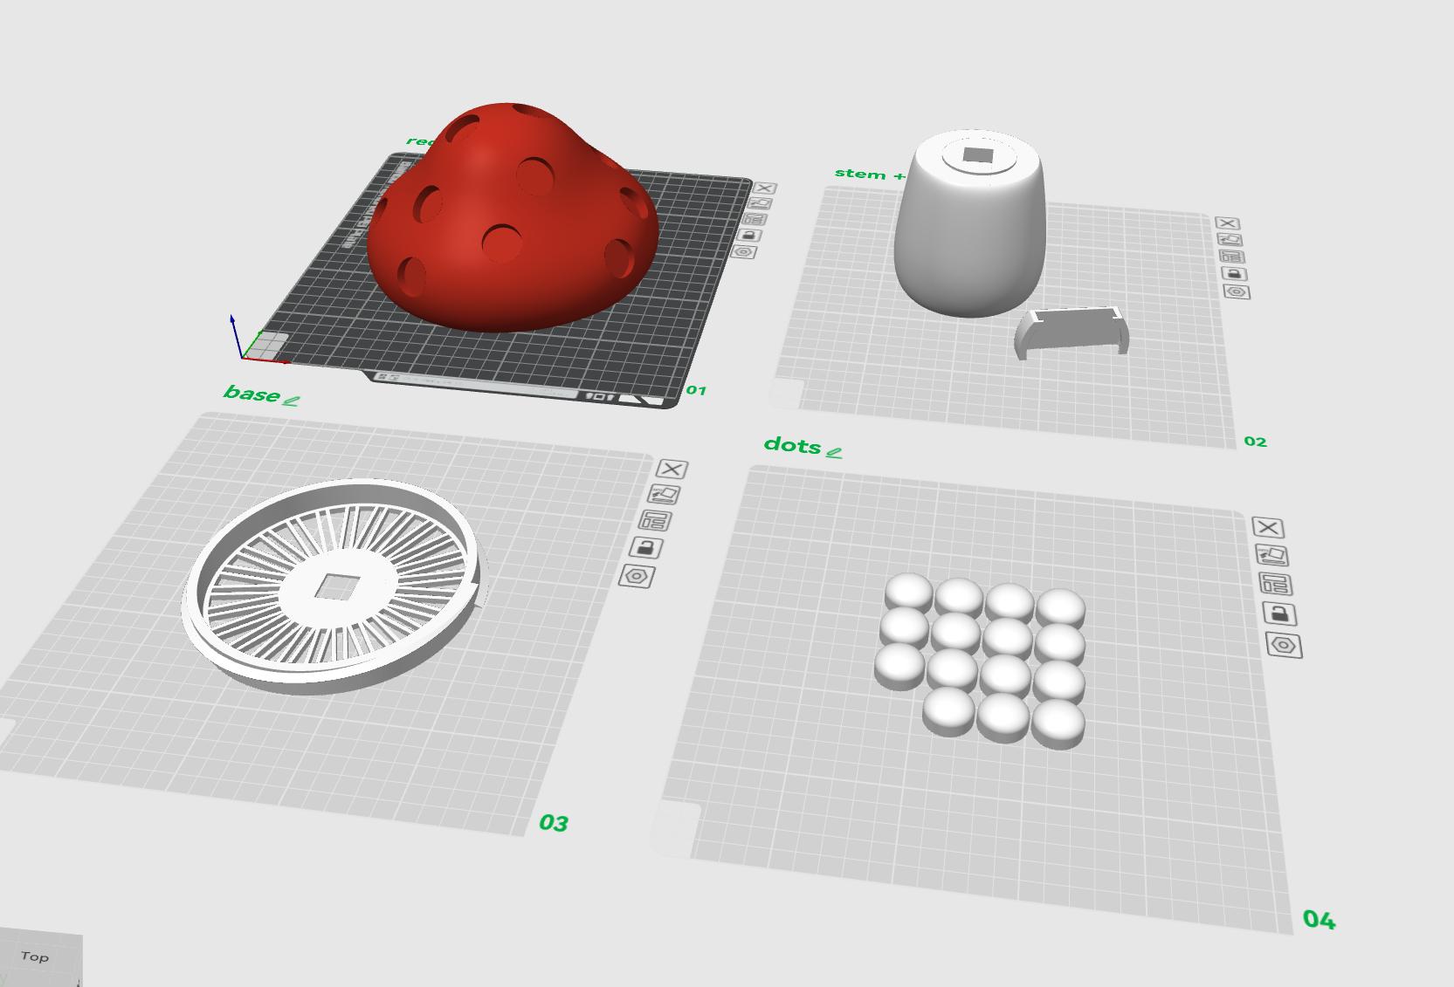Auto-orient objects on plate 01
The width and height of the screenshot is (1454, 987).
(x=759, y=203)
